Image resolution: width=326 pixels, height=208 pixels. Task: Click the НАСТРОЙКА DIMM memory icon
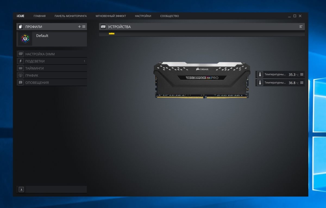tap(20, 54)
